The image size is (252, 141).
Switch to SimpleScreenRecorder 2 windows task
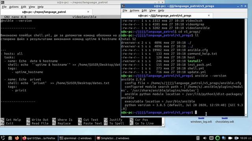(113, 138)
